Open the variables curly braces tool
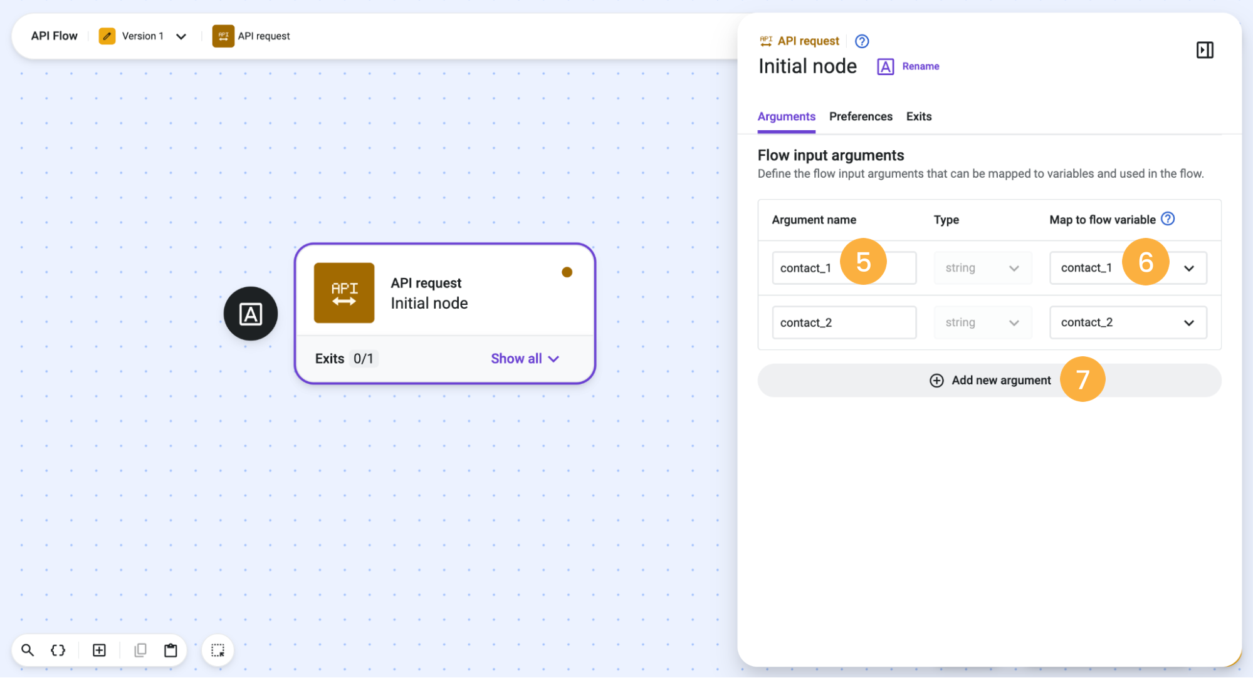1253x678 pixels. [x=58, y=650]
